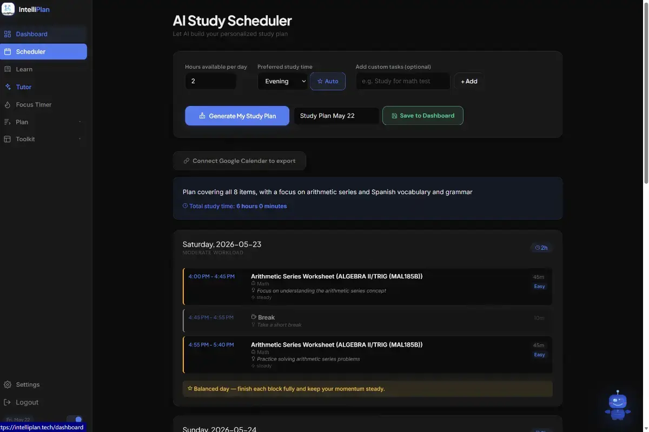This screenshot has width=649, height=432.
Task: Click 'Focus on understanding the arithmetic series concept'
Action: [x=321, y=291]
